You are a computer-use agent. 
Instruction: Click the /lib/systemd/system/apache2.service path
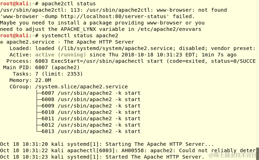pyautogui.click(x=117, y=48)
